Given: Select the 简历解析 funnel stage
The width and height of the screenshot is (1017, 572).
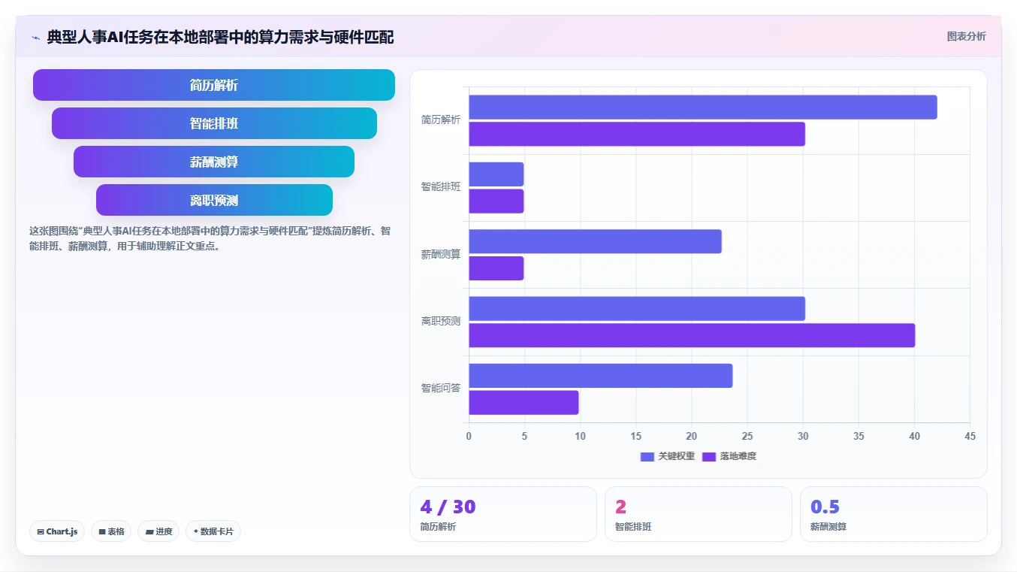Looking at the screenshot, I should click(x=214, y=85).
